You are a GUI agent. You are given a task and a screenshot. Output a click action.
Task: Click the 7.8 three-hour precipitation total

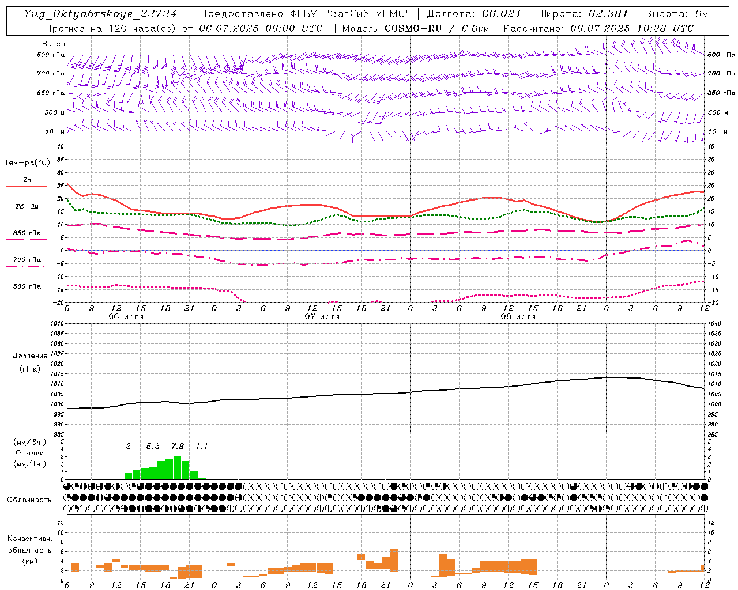point(178,446)
